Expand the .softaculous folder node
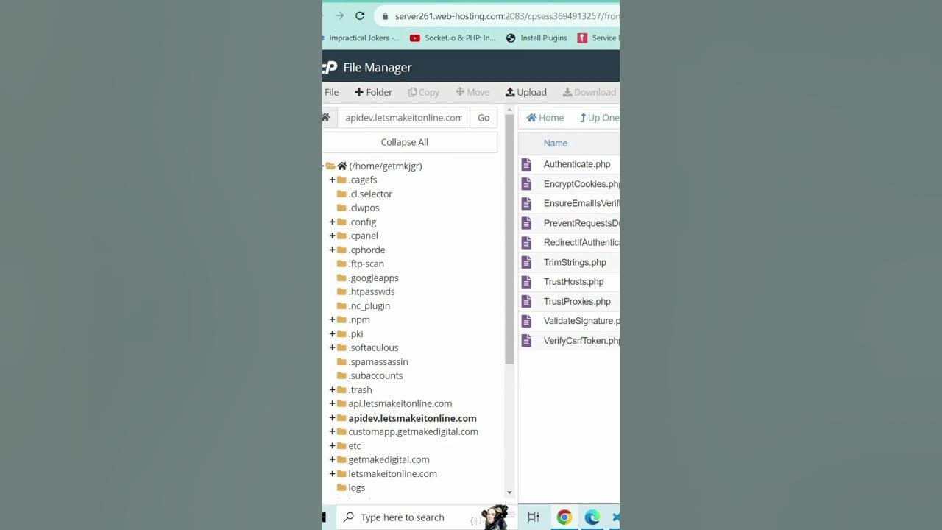The height and width of the screenshot is (530, 942). point(332,347)
